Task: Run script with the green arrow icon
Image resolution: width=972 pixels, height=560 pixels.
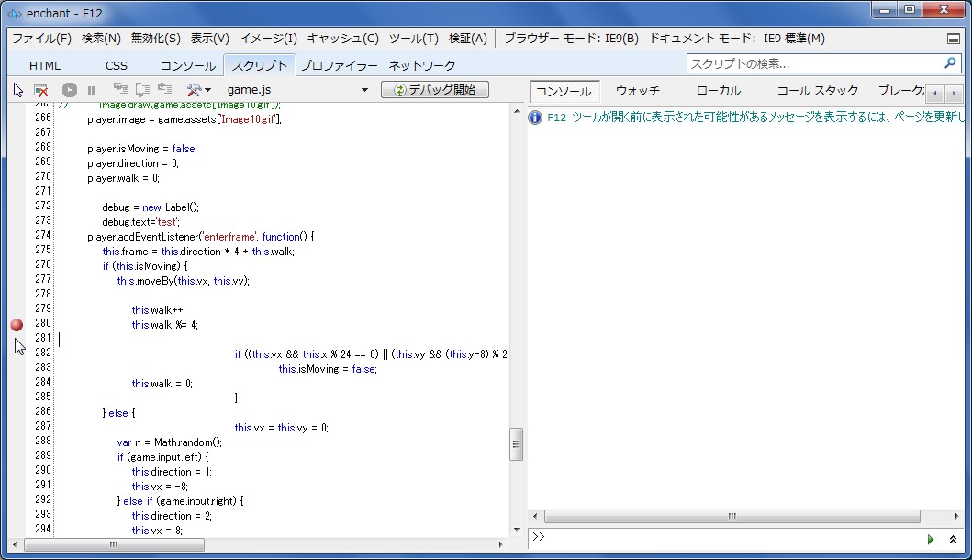Action: (930, 539)
